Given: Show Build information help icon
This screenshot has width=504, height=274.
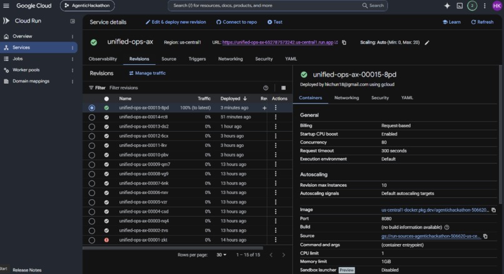Looking at the screenshot, I should [x=447, y=227].
